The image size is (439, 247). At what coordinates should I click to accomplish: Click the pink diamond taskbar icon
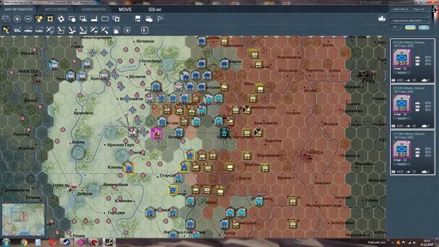point(80,242)
